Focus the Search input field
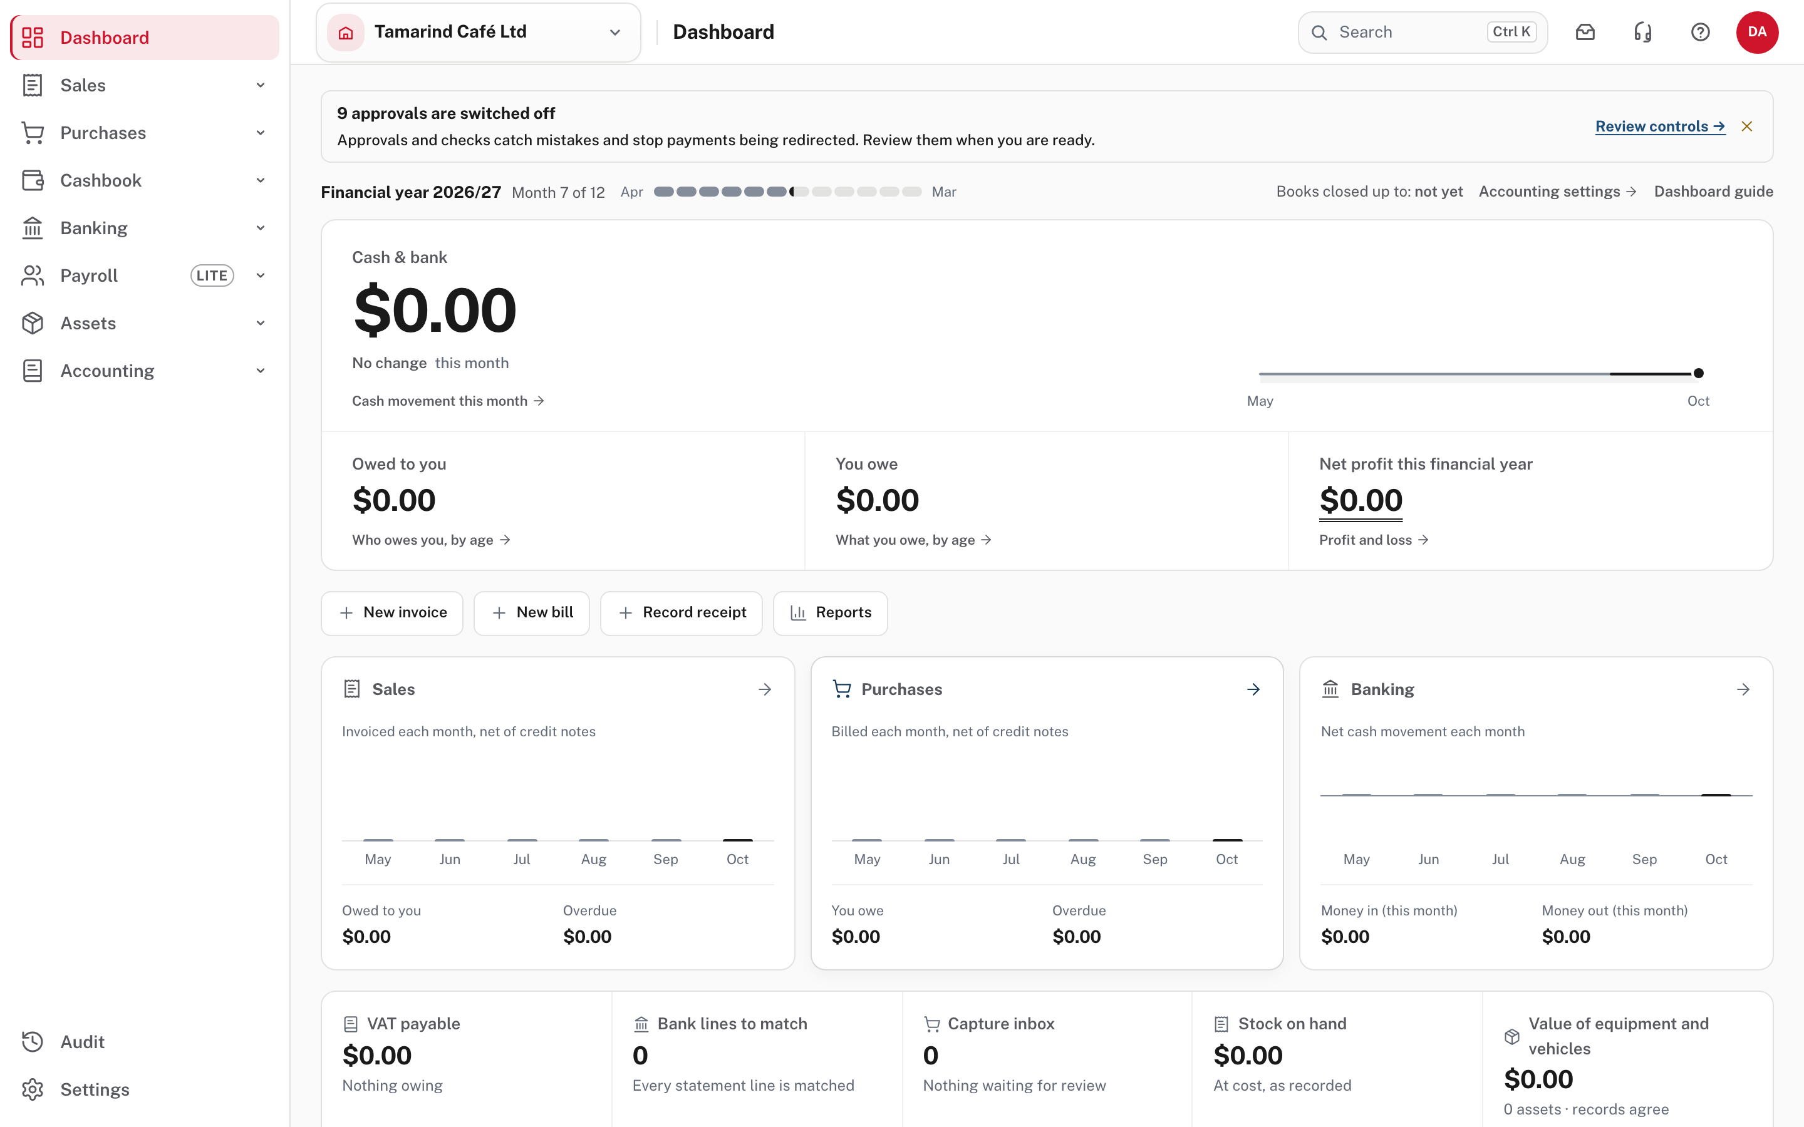Image resolution: width=1804 pixels, height=1127 pixels. click(x=1423, y=32)
